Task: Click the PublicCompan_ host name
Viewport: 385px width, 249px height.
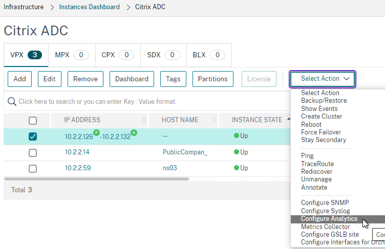Action: click(x=185, y=152)
